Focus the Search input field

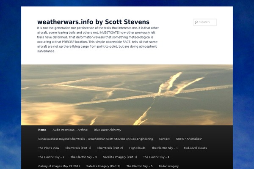coord(205,22)
